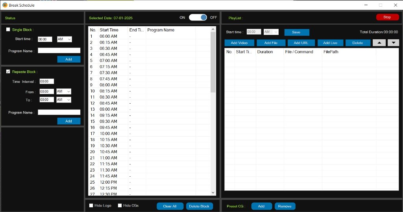The height and width of the screenshot is (212, 403).
Task: Toggle the ON/OFF schedule switch
Action: point(198,17)
